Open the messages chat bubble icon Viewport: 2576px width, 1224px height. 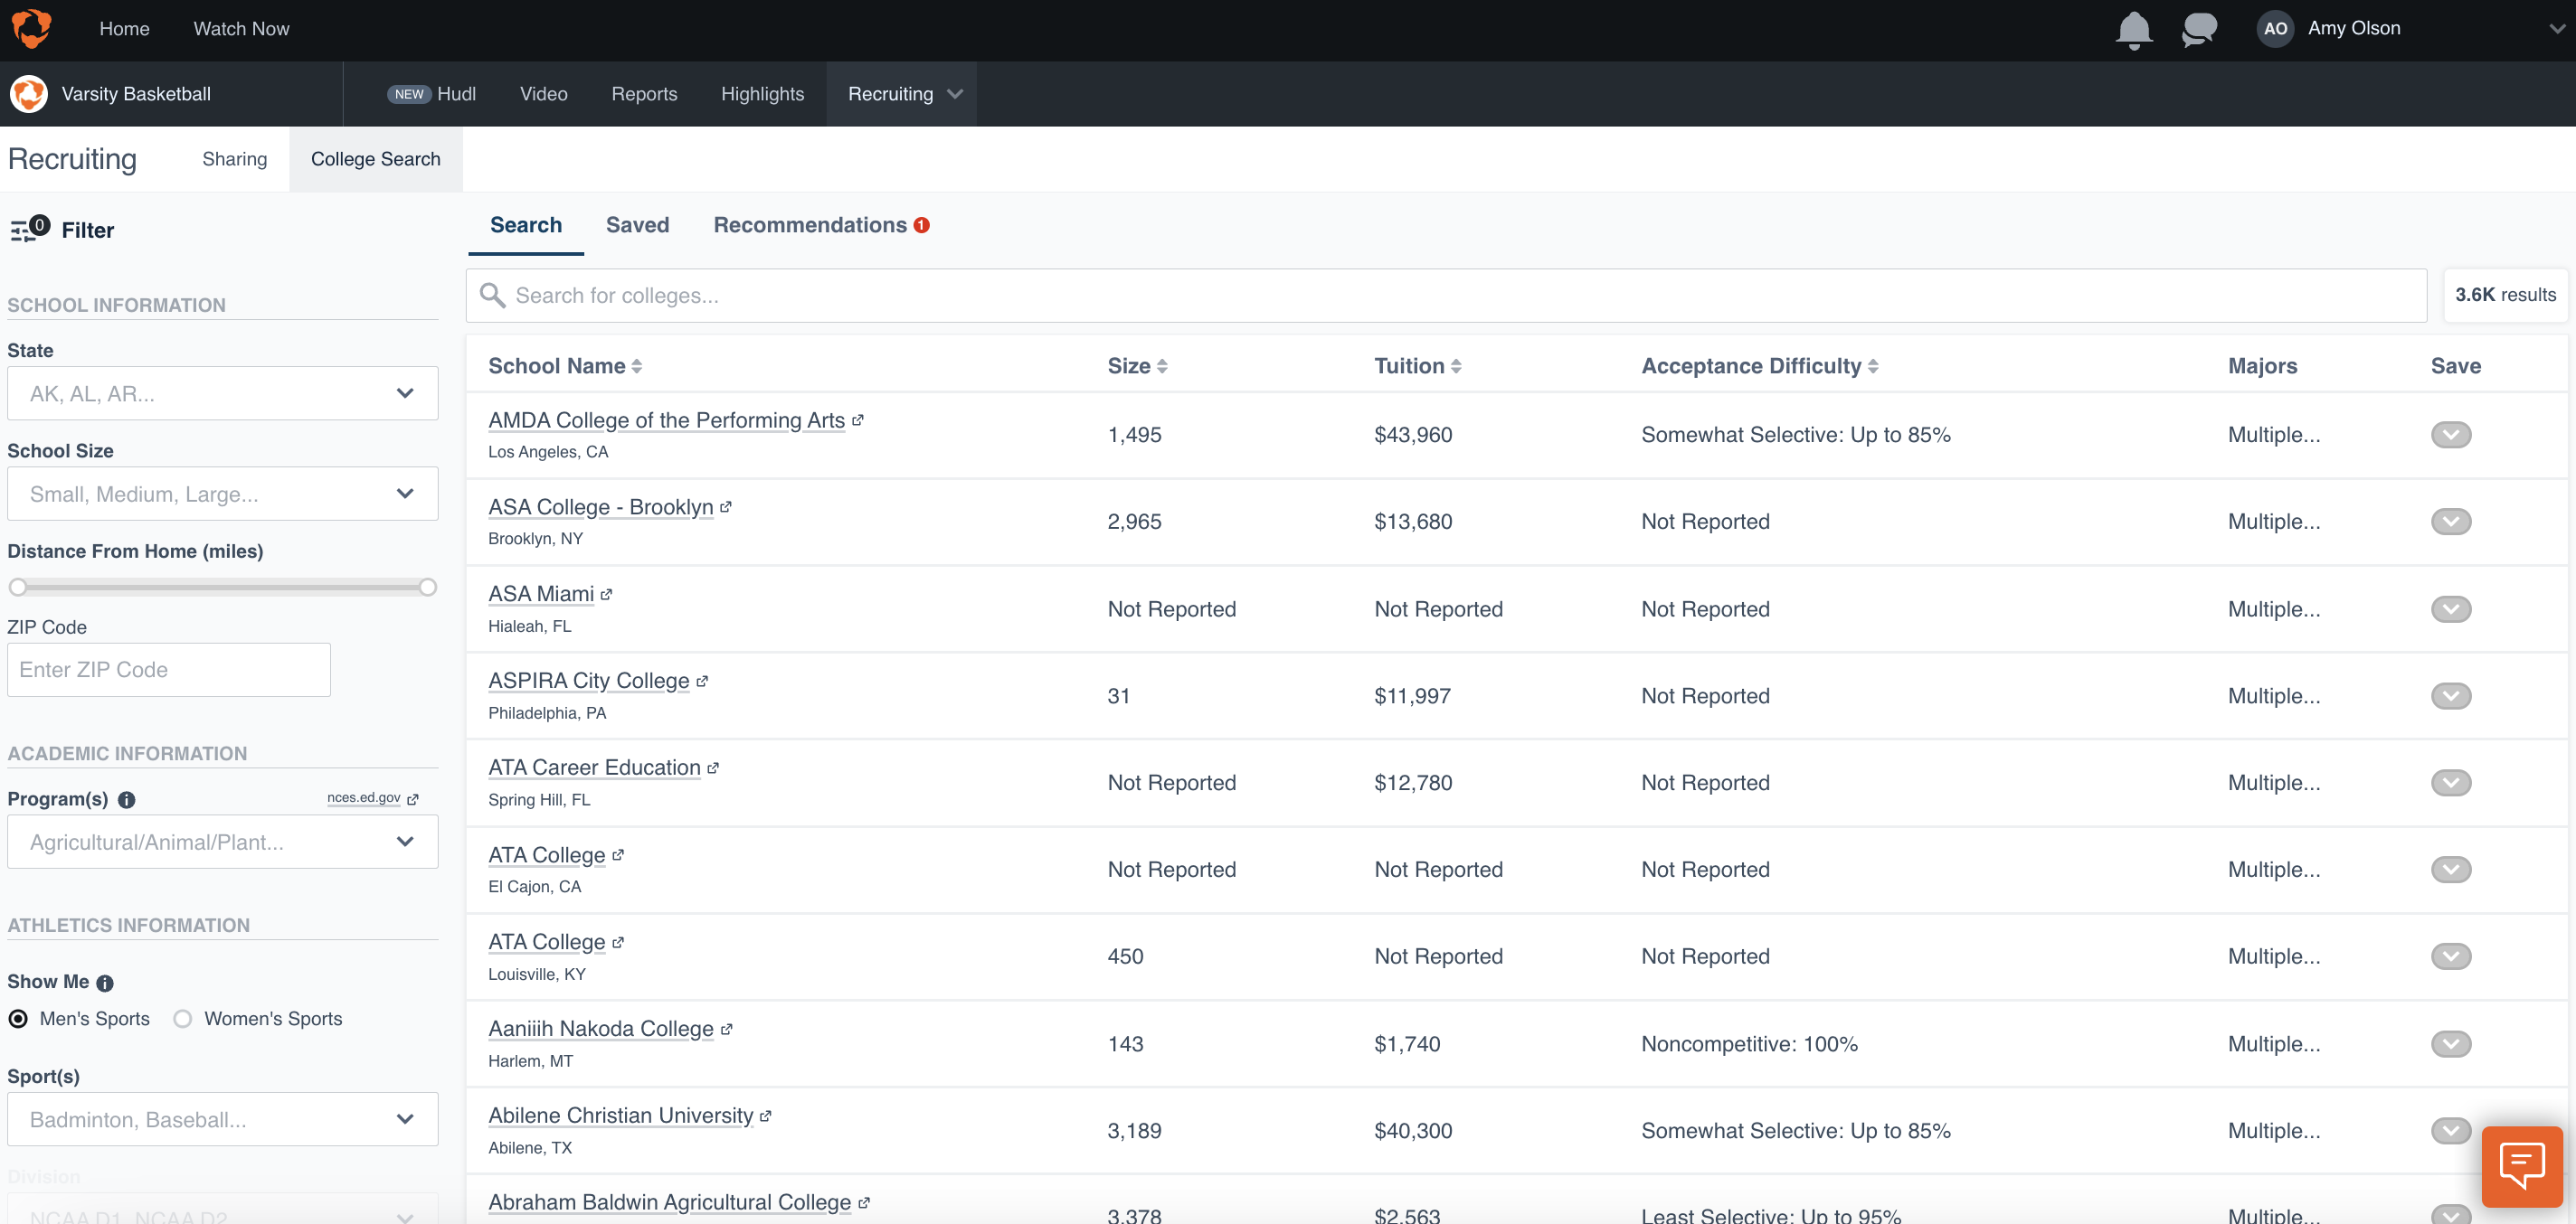click(2198, 29)
